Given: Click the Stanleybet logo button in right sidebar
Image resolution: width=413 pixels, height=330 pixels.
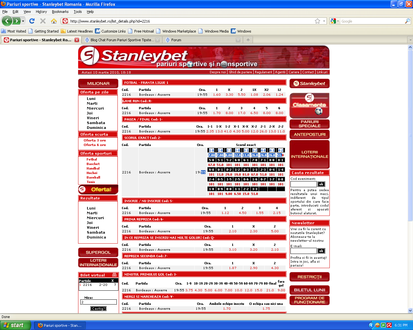Looking at the screenshot, I should click(309, 83).
